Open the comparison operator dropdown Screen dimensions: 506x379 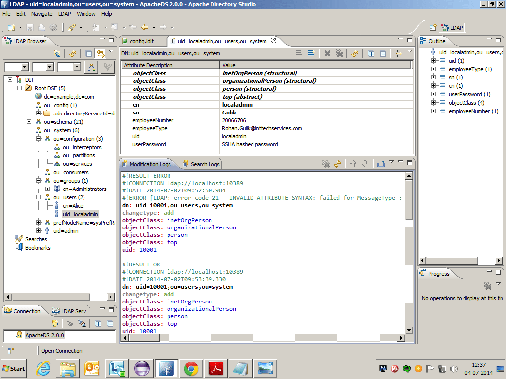(49, 67)
